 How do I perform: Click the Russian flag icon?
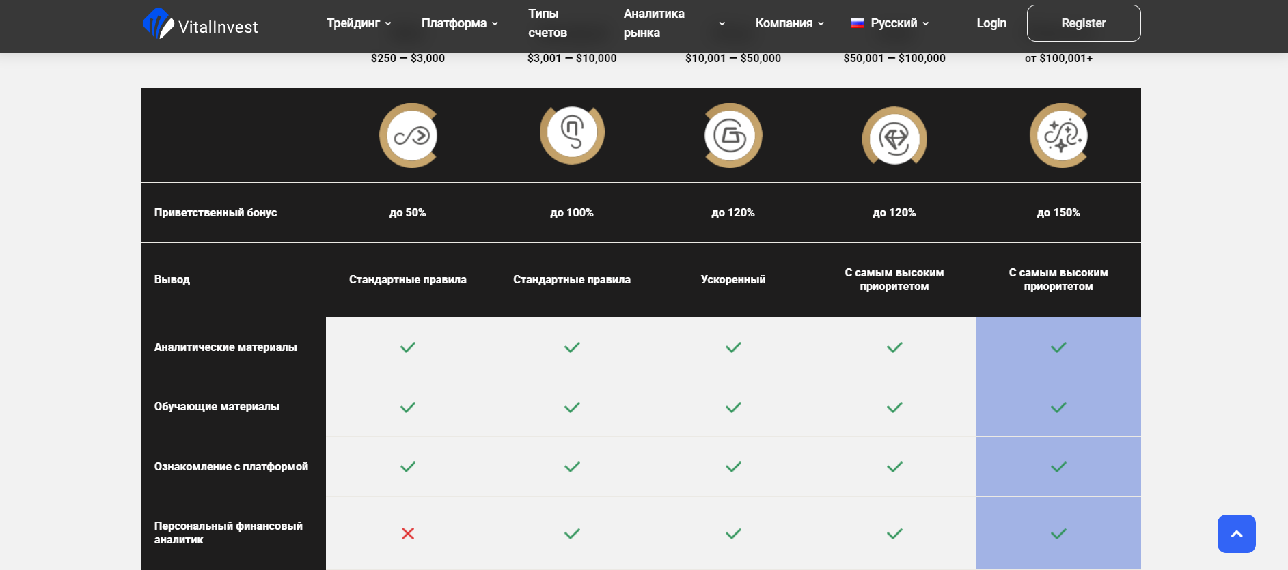click(858, 23)
